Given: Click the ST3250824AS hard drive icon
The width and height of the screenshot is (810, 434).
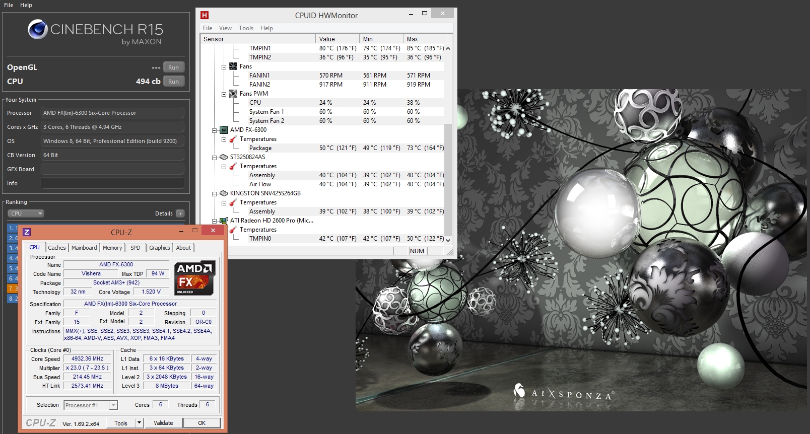Looking at the screenshot, I should click(224, 157).
